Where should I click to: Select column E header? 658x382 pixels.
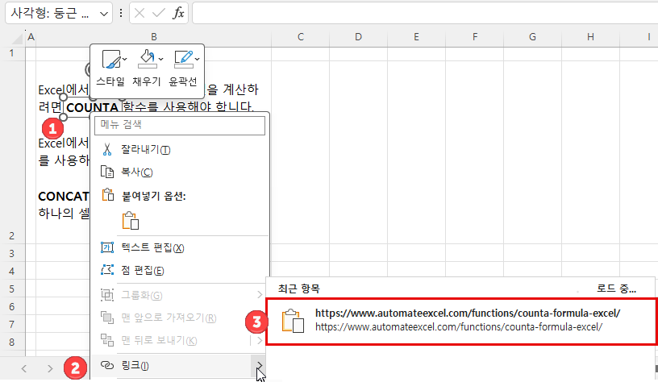point(416,37)
